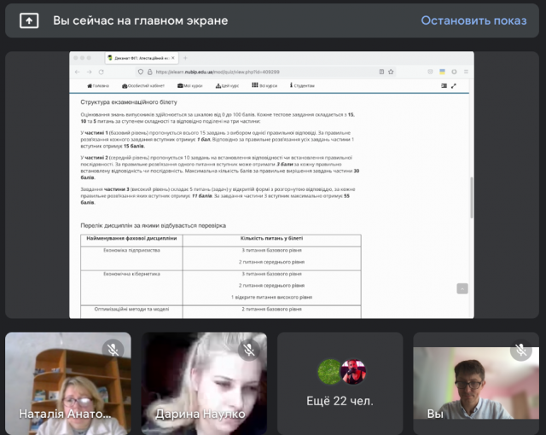Click muted mic icon on Наталія tile
Image resolution: width=546 pixels, height=435 pixels.
(113, 350)
